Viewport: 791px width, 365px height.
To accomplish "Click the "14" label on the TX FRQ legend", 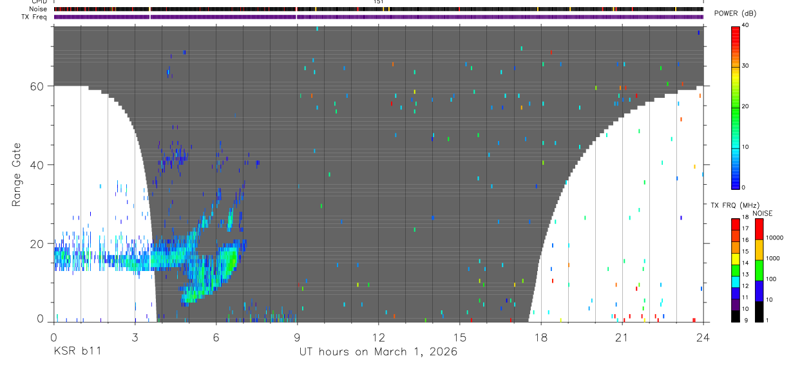I will 745,263.
